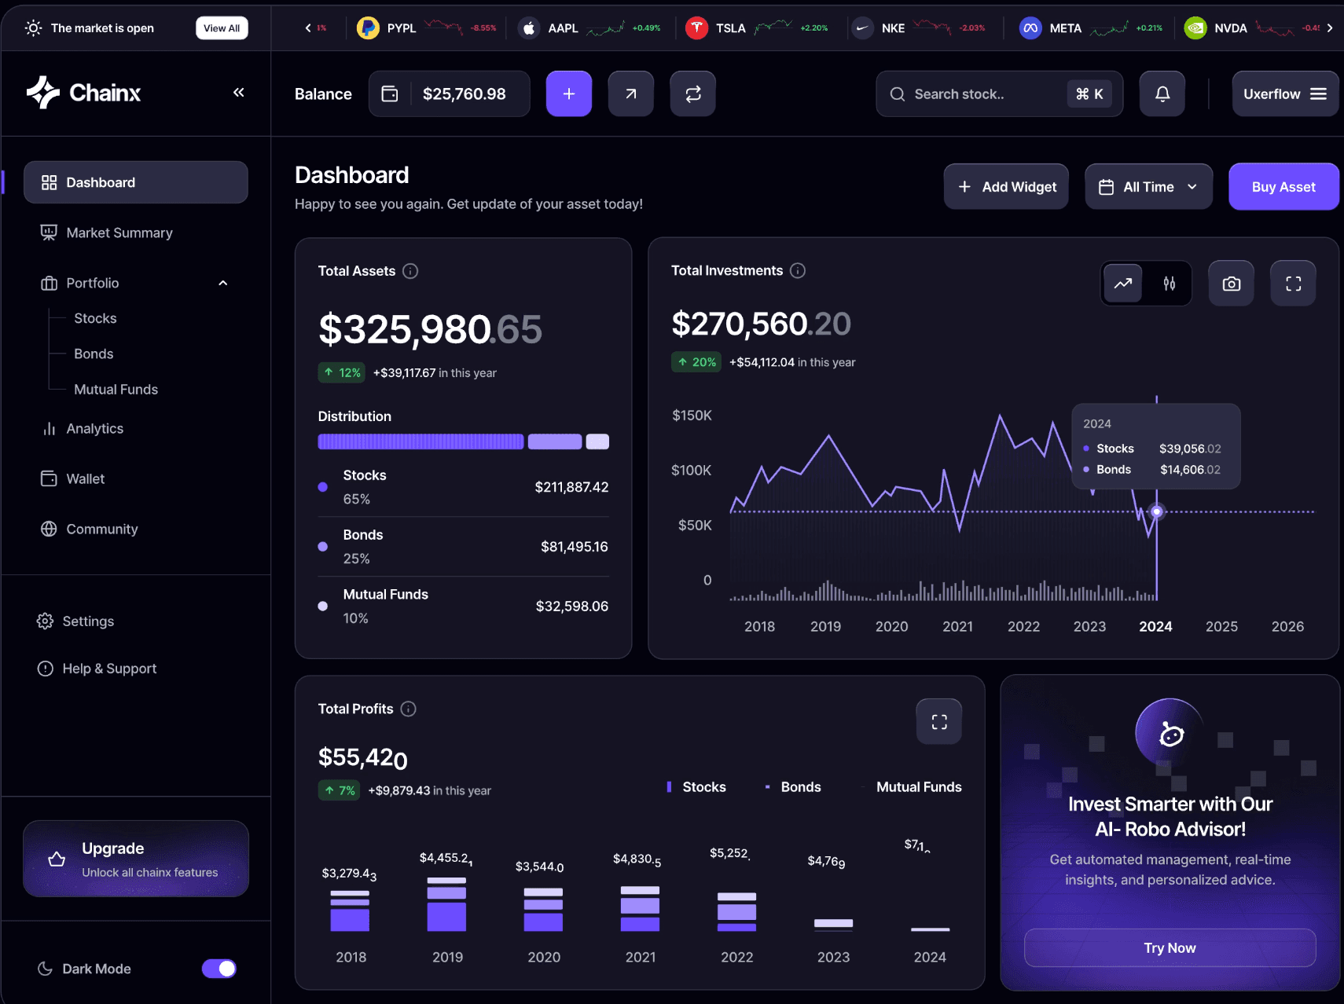Open the Wallet section
Viewport: 1344px width, 1004px height.
coord(85,478)
